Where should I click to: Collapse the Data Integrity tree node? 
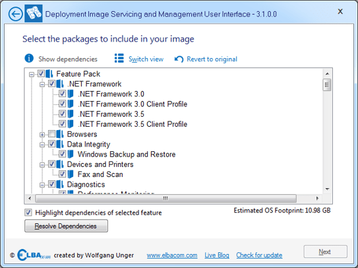click(42, 145)
